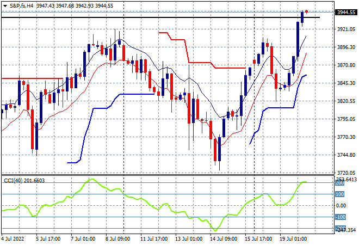Click the 3820.55 price axis label

pyautogui.click(x=346, y=101)
